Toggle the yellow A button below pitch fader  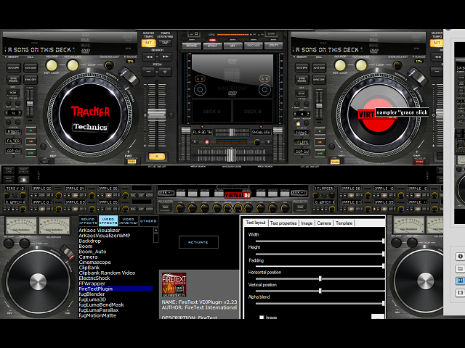(157, 157)
